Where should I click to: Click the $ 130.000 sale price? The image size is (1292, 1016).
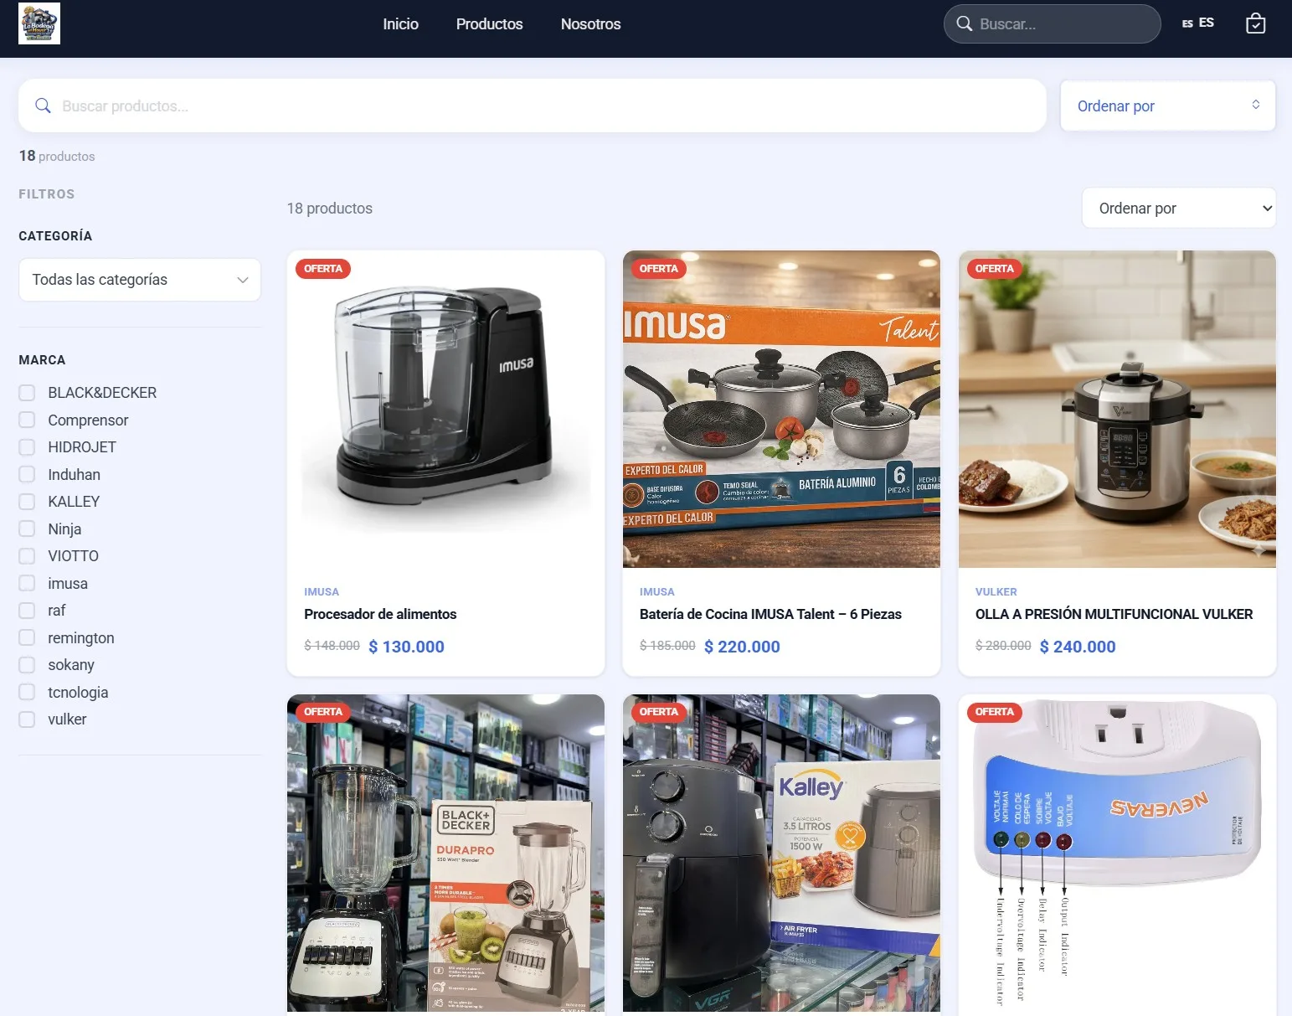[407, 647]
